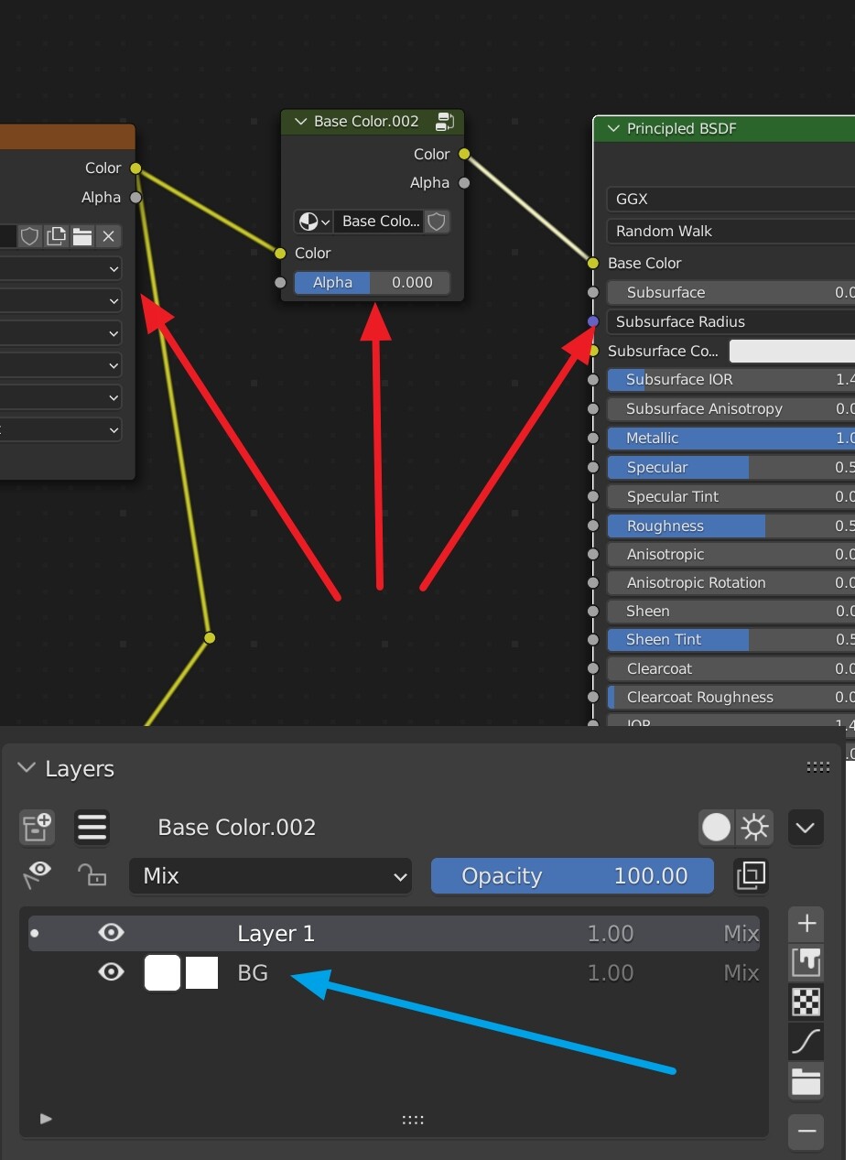This screenshot has width=855, height=1160.
Task: Expand the small triangle below the layer list
Action: pos(46,1119)
